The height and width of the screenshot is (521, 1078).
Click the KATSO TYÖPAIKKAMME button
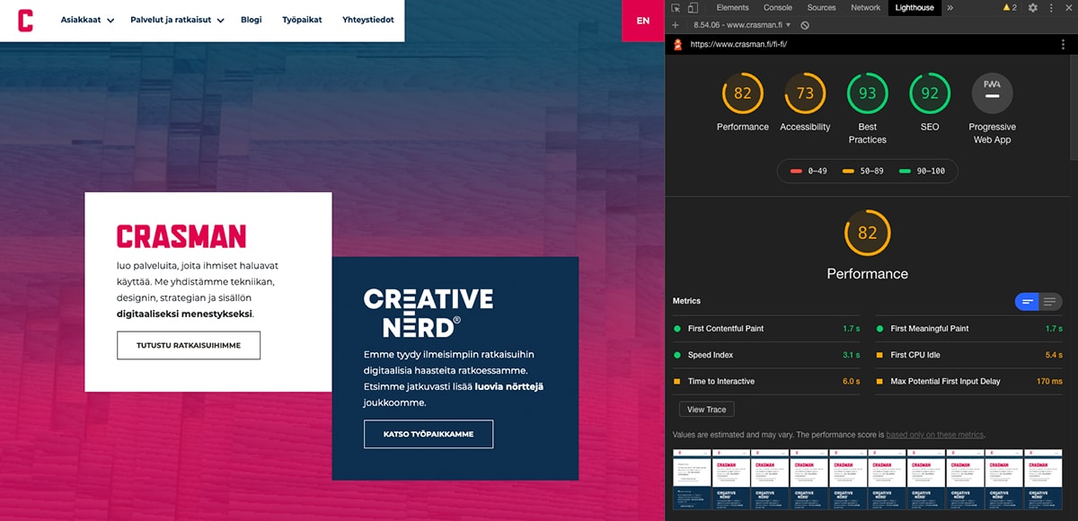click(x=429, y=434)
